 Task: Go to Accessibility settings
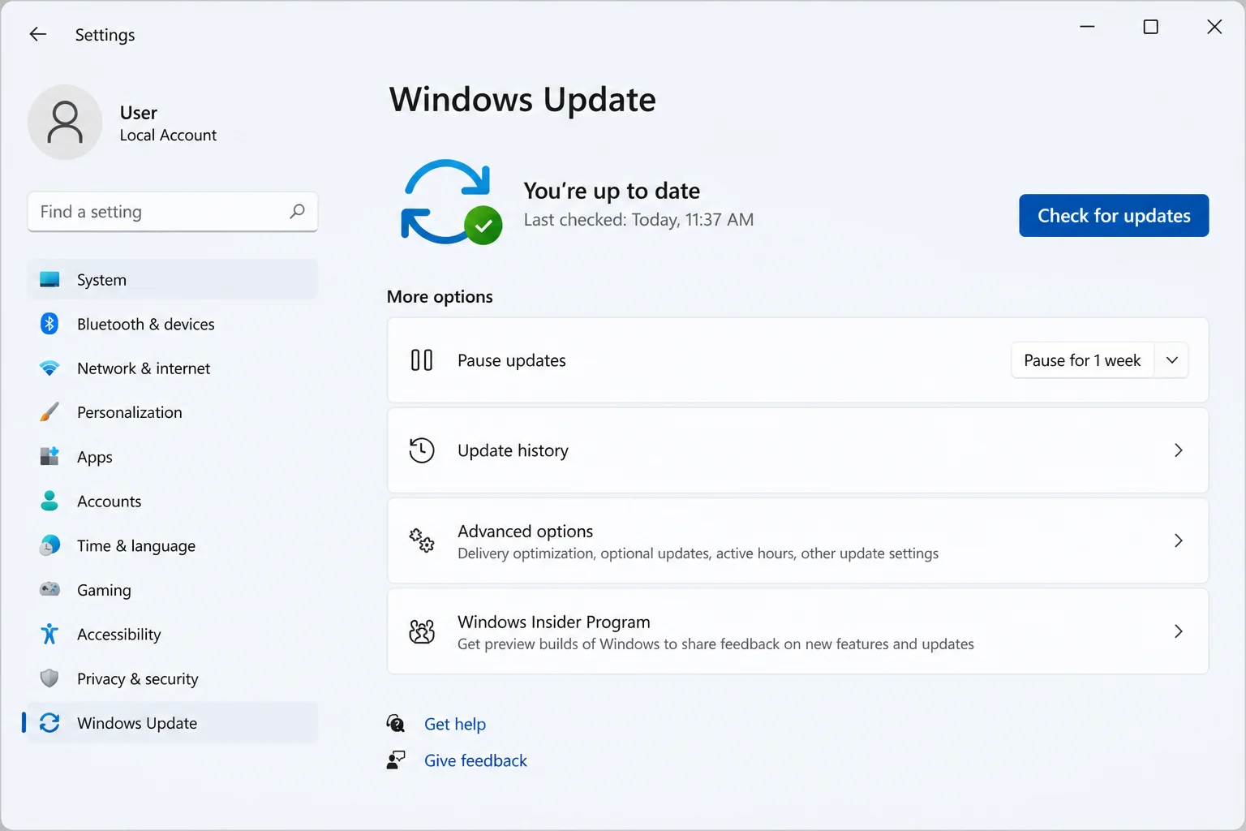[x=173, y=635]
